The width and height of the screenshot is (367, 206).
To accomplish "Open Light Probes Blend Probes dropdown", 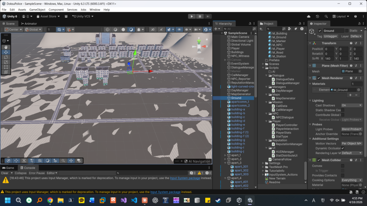I will (x=352, y=129).
